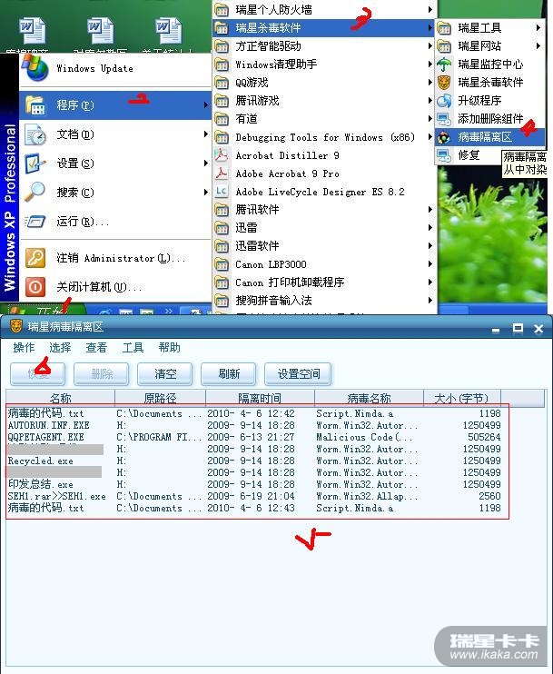The width and height of the screenshot is (553, 674).
Task: Click the 迅雷 folder icon
Action: pyautogui.click(x=222, y=228)
